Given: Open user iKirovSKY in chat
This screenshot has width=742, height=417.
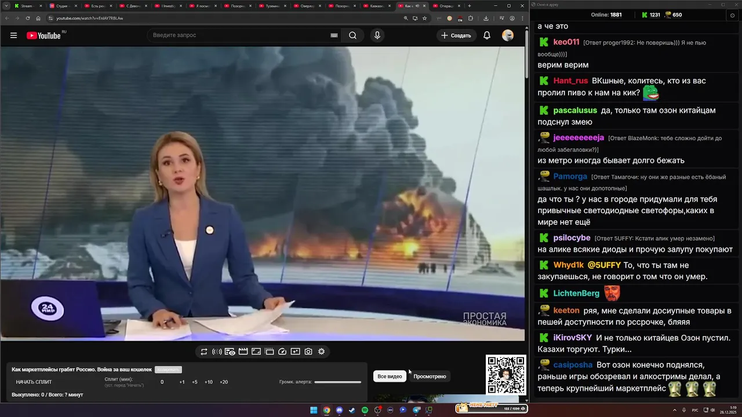Looking at the screenshot, I should coord(573,338).
